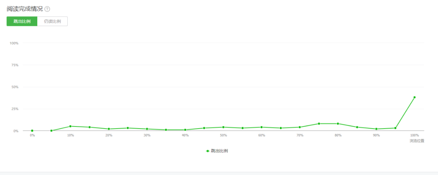Viewport: 438px width, 175px height.
Task: Click the legend's green marker icon
Action: 208,151
